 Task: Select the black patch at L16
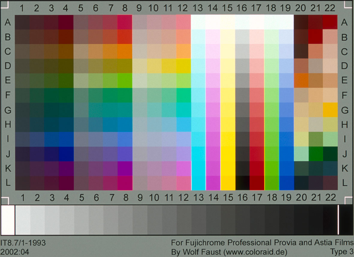[x=242, y=183]
